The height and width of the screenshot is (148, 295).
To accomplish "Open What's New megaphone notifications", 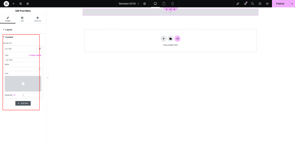I will point(245,3).
